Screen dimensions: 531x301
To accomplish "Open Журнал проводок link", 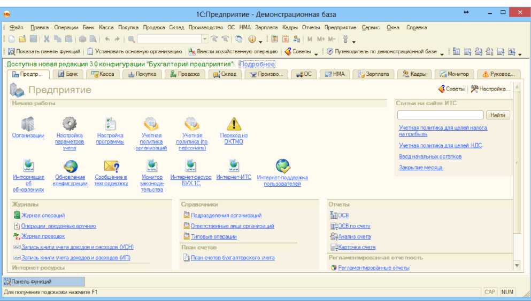I will point(43,236).
